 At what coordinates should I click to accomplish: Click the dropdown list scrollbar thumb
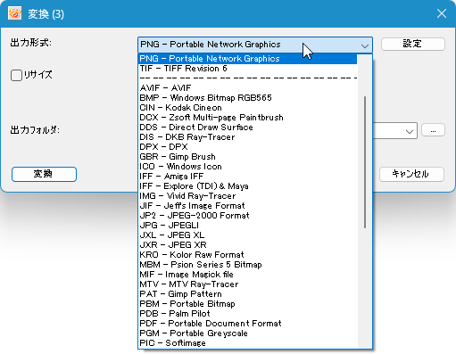coord(365,162)
